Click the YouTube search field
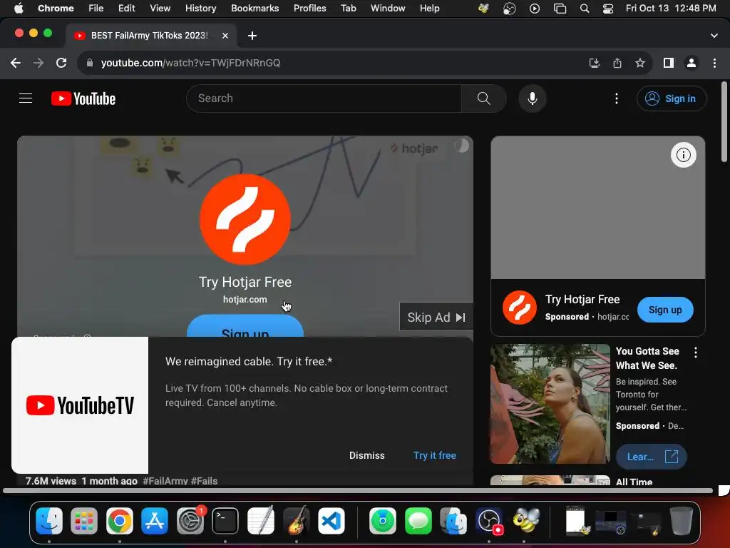730x548 pixels. (324, 98)
